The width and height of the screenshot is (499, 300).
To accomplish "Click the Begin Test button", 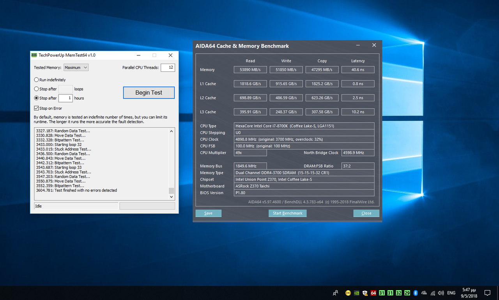I will coord(149,92).
